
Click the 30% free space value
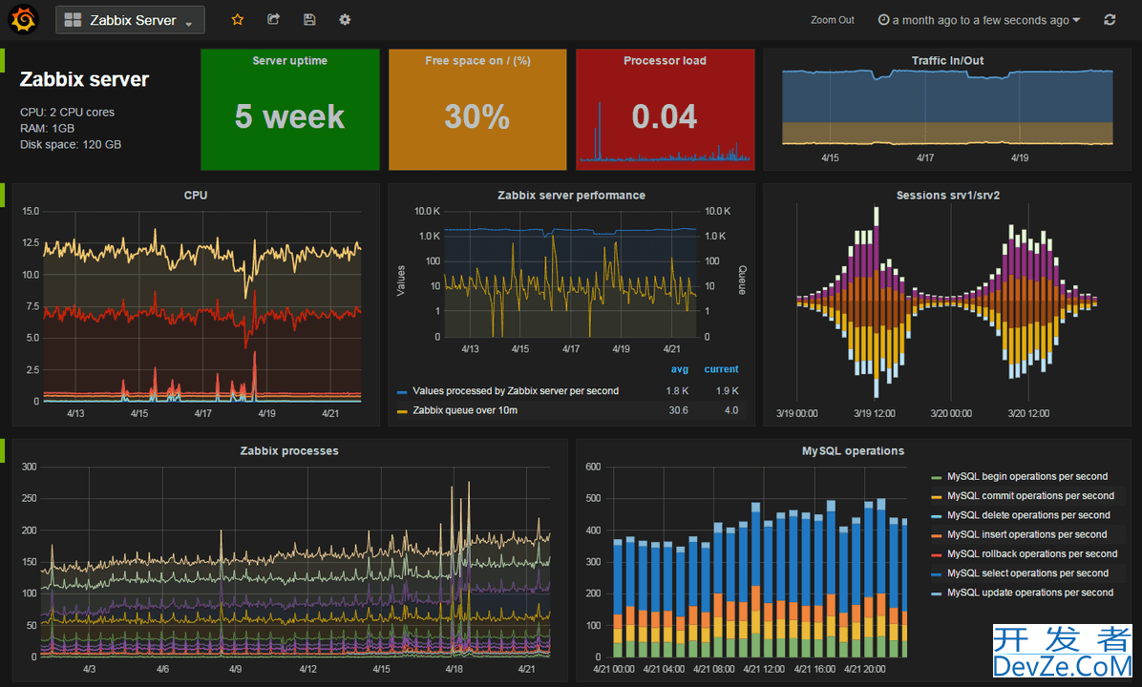(x=477, y=116)
